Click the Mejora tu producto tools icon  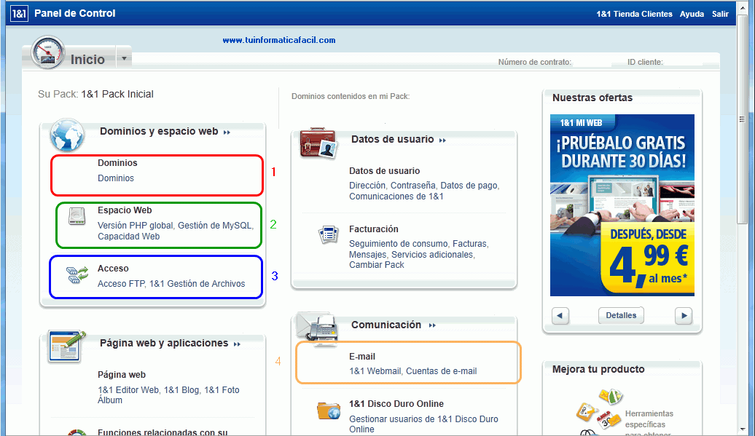[600, 411]
